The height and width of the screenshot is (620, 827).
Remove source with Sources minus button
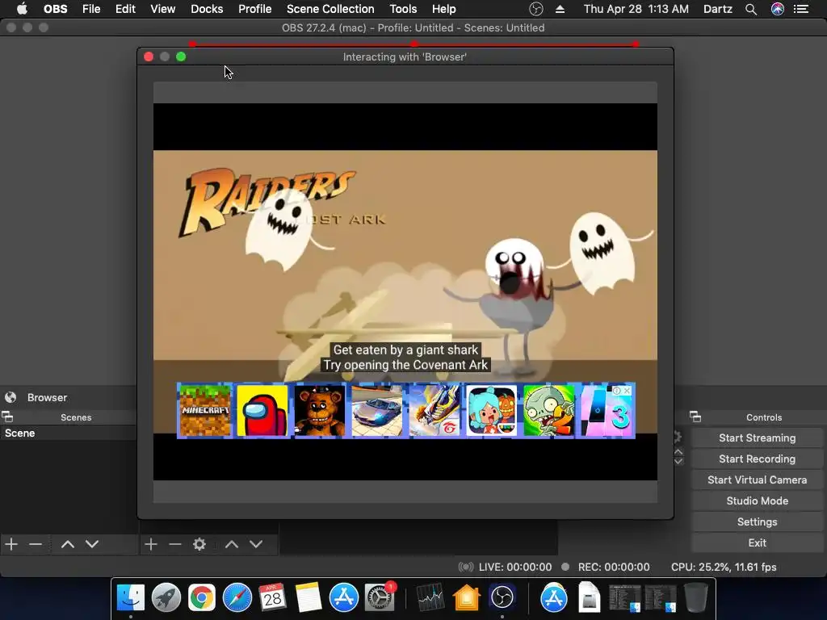[175, 544]
